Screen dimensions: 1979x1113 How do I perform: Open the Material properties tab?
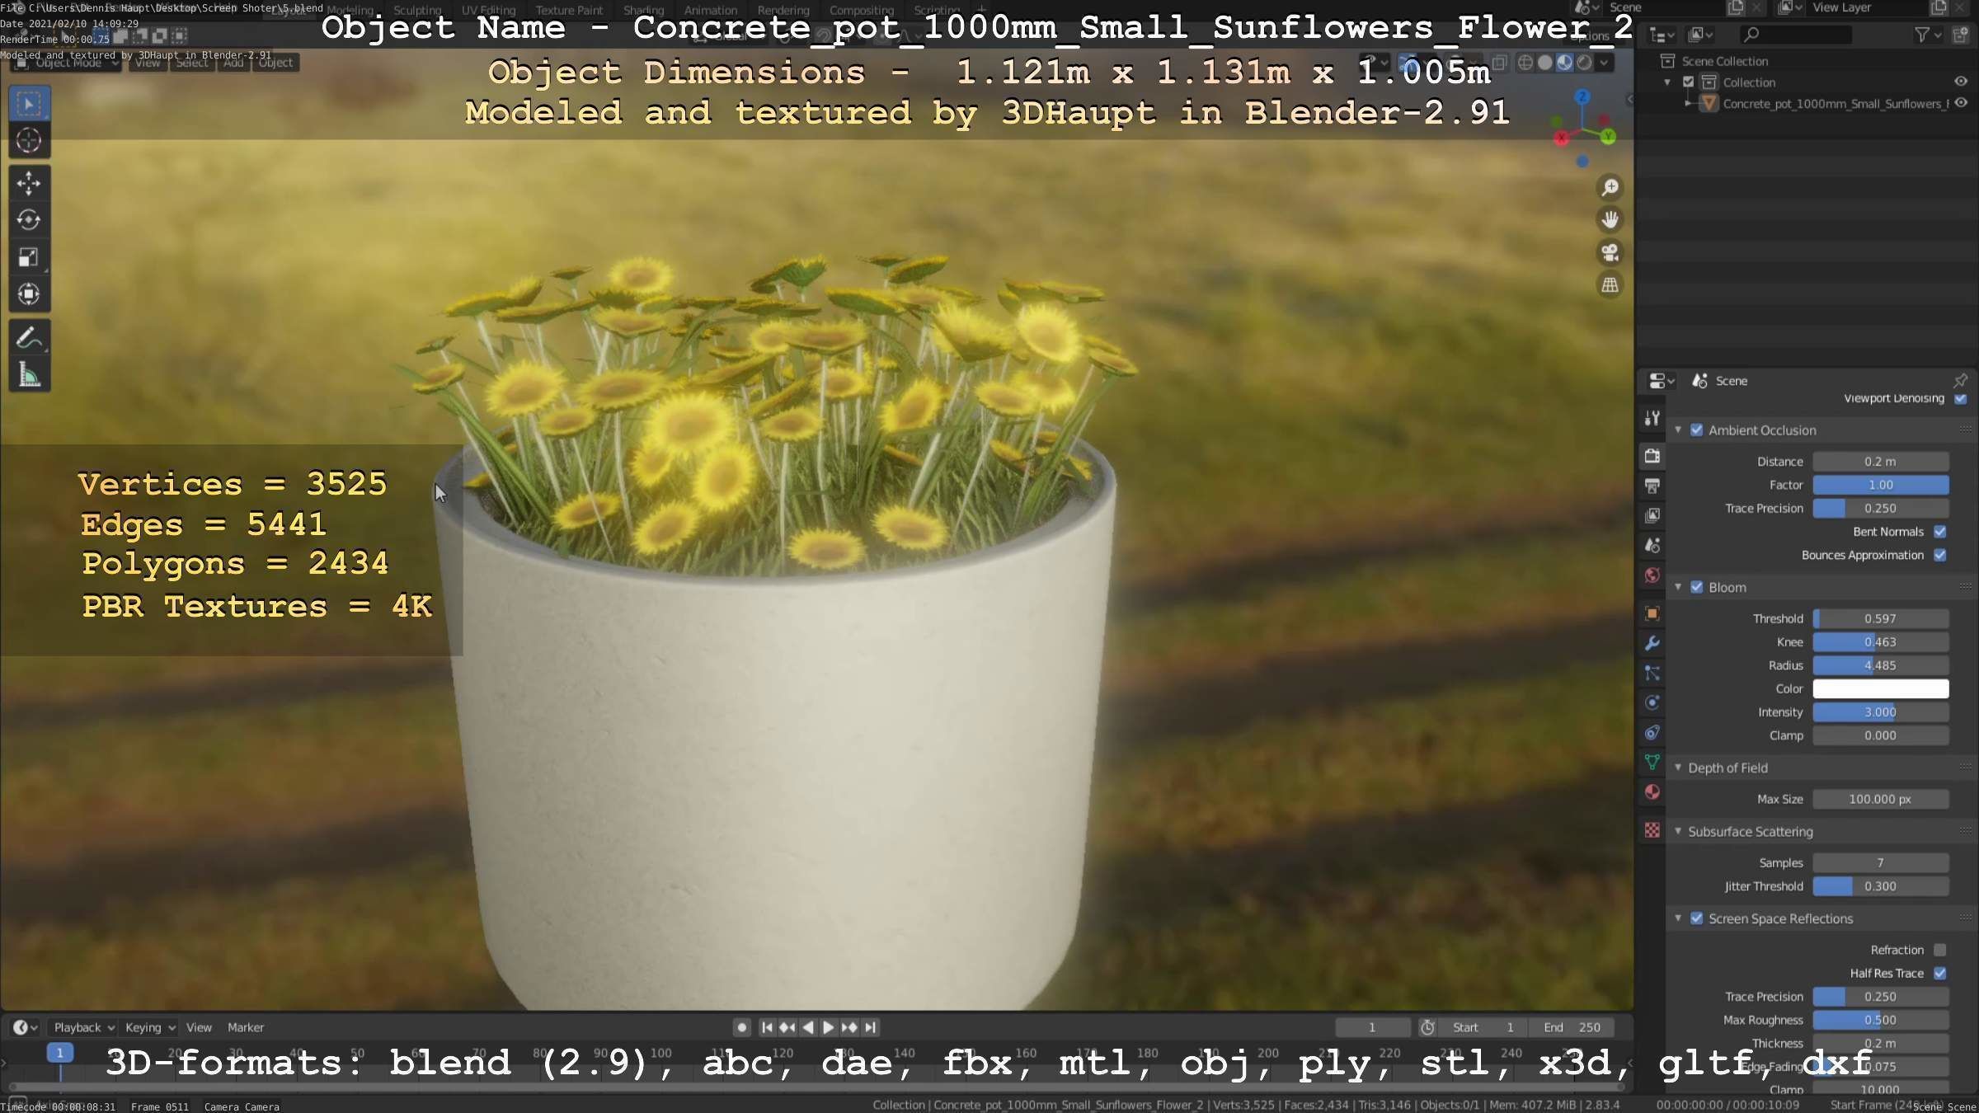(x=1652, y=792)
